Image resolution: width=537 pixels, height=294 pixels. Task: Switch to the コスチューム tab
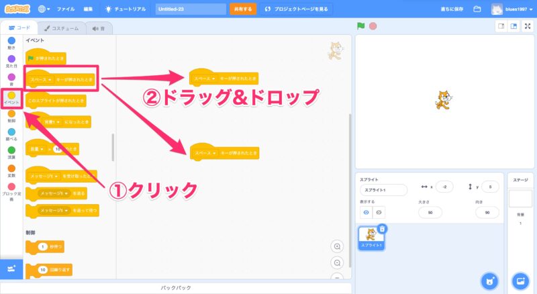pos(61,28)
